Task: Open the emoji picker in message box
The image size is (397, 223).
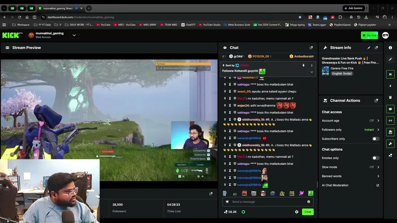Action: [x=309, y=202]
